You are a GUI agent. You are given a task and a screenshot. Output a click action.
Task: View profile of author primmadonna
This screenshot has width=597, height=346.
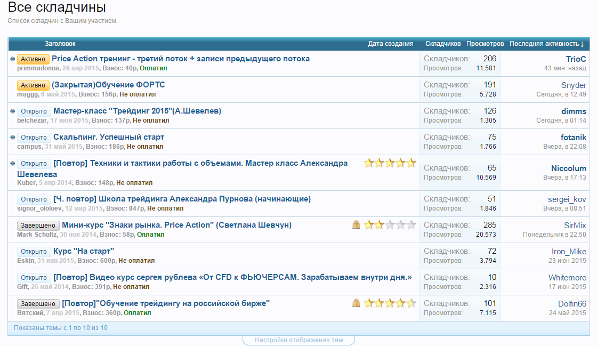pyautogui.click(x=38, y=68)
